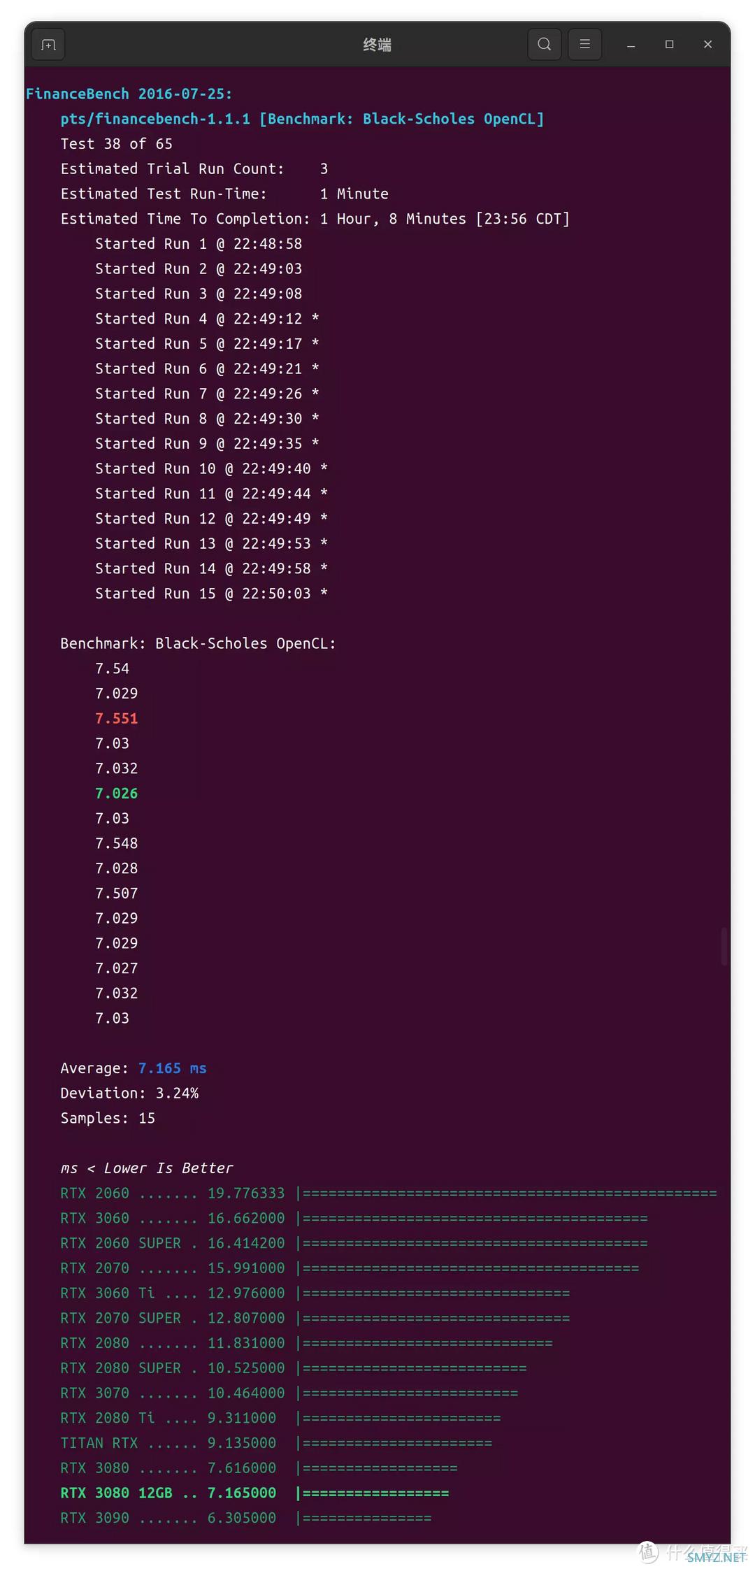Click the green 7.026 result value
This screenshot has height=1571, width=755.
tap(116, 793)
